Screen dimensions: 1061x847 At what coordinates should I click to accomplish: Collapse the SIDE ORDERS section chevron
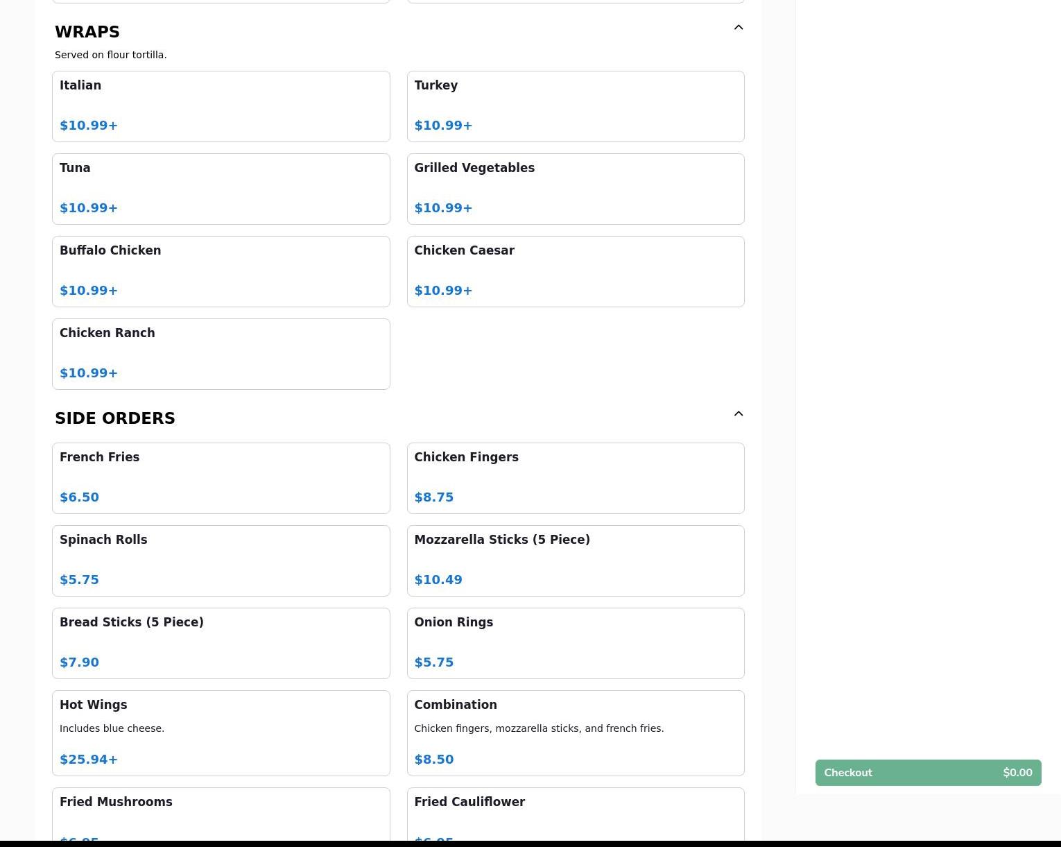point(738,414)
